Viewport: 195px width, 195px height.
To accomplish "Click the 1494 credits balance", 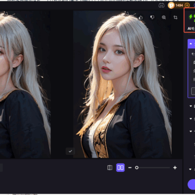I will point(179,5).
